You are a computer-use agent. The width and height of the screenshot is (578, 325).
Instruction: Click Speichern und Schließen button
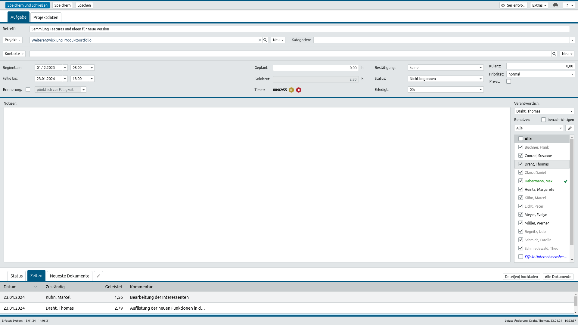[x=27, y=5]
